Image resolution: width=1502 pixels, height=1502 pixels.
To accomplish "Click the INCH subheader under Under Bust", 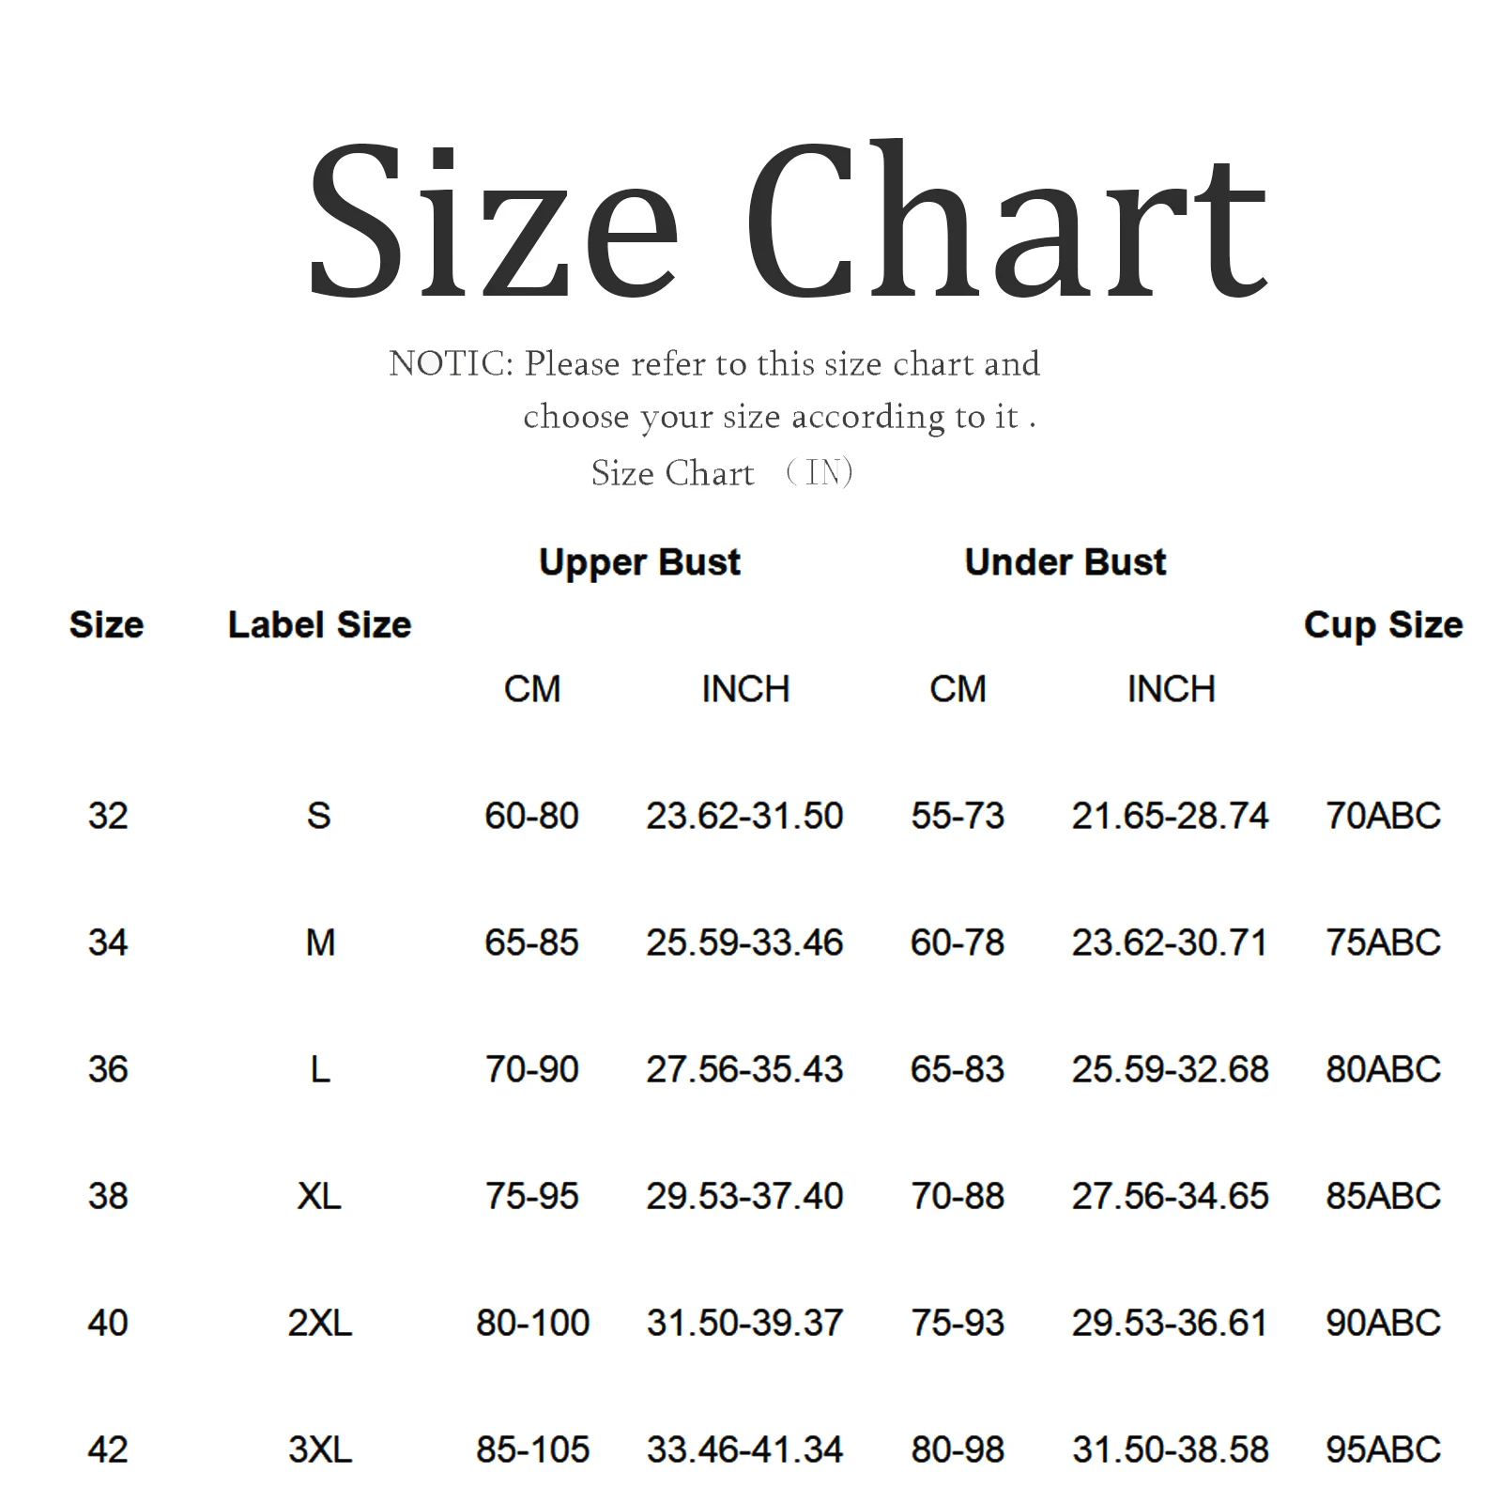I will click(x=1171, y=690).
